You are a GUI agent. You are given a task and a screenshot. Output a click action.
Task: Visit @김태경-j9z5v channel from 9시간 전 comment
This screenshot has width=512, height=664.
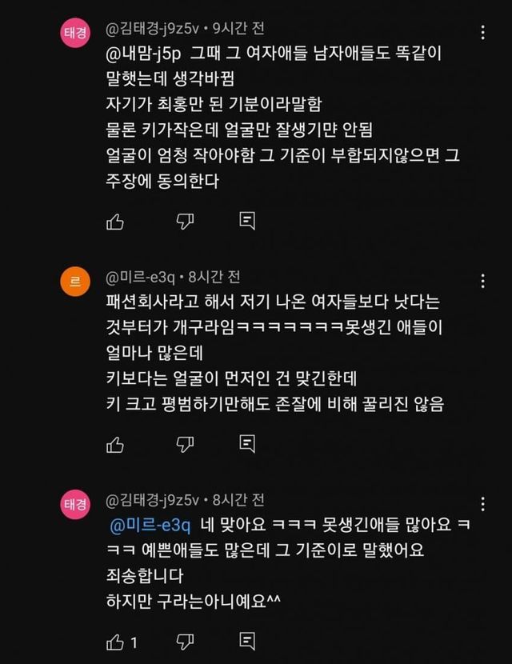coord(153,28)
